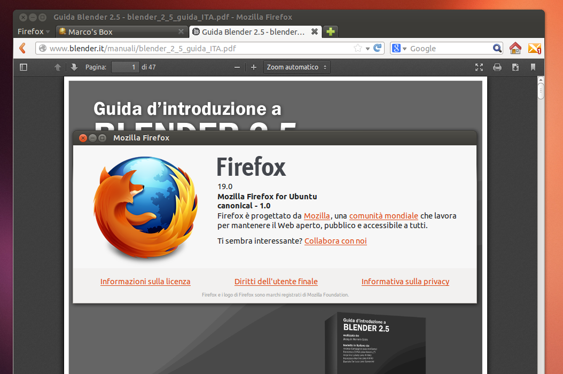Zoom in with the plus icon
This screenshot has width=563, height=374.
coord(254,67)
